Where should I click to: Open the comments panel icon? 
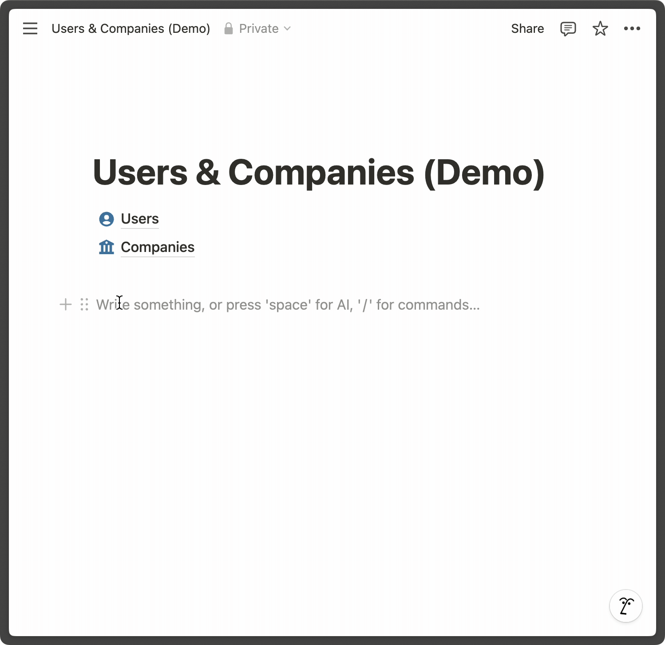click(x=568, y=29)
